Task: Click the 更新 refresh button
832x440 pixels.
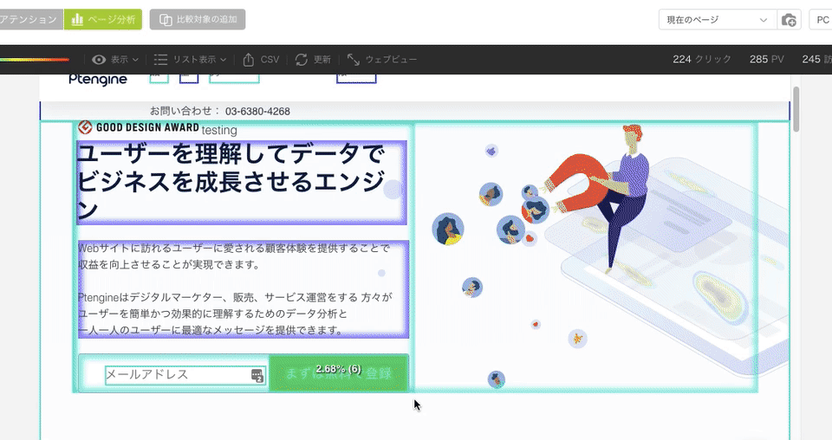Action: (313, 60)
